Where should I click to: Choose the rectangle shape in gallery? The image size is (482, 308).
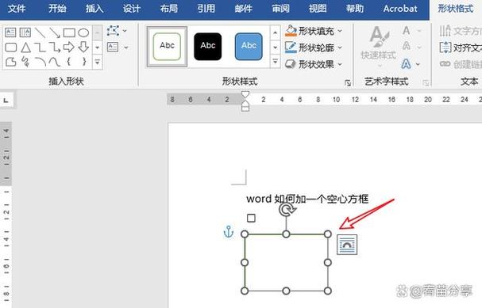pyautogui.click(x=69, y=32)
